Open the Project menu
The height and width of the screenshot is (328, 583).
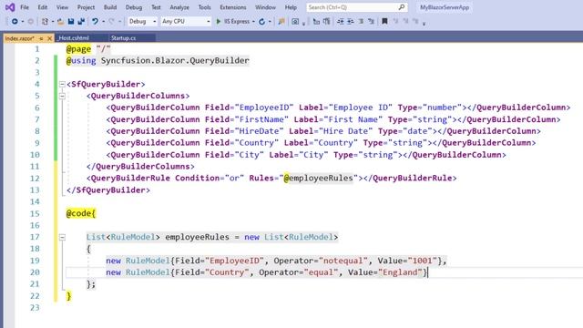(86, 7)
